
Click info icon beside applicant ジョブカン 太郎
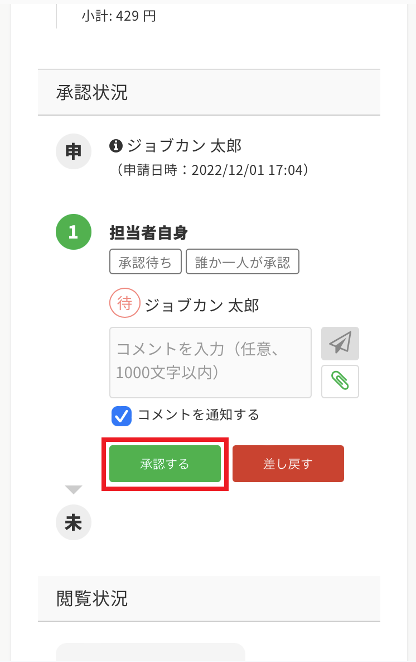tap(115, 146)
